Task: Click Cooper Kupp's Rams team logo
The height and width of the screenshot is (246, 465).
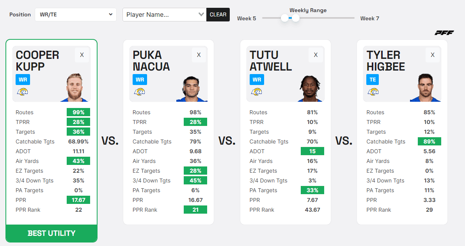Action: tap(22, 92)
